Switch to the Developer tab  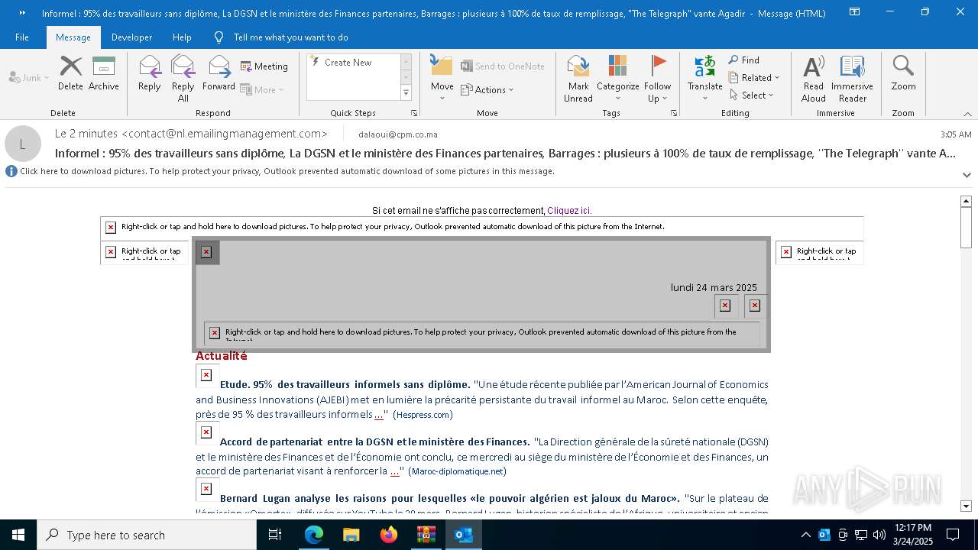[131, 37]
